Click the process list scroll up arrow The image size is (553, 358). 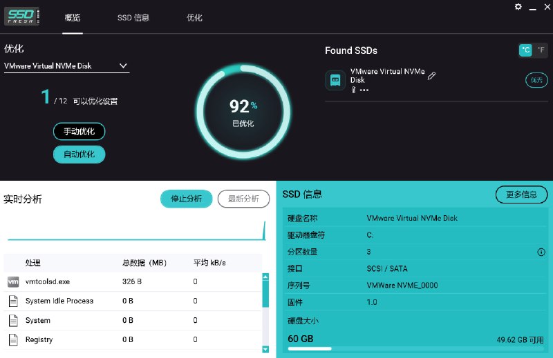(x=265, y=277)
